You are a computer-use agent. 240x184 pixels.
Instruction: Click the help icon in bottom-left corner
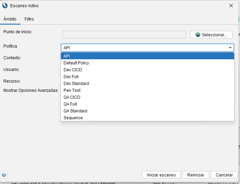[4, 174]
